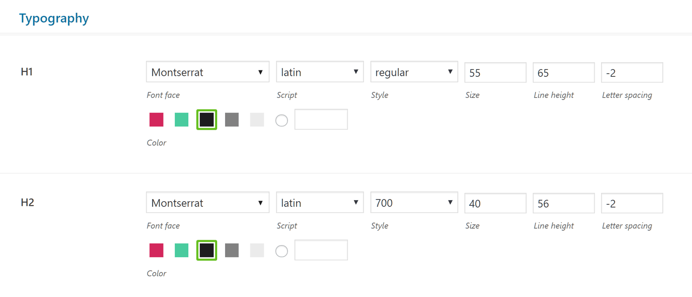Expand the H1 Script dropdown showing latin
The image size is (692, 297).
point(320,72)
